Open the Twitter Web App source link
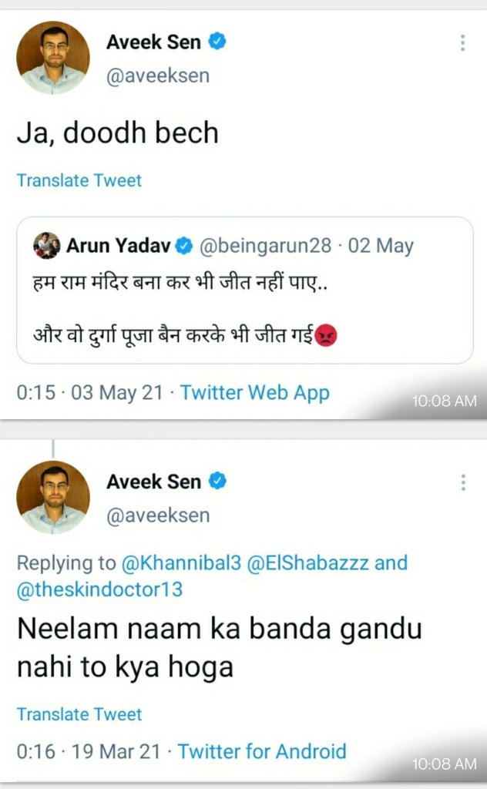Image resolution: width=487 pixels, height=789 pixels. click(254, 392)
